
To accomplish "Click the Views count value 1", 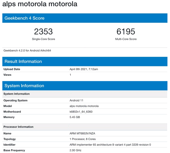I will click(x=70, y=75).
